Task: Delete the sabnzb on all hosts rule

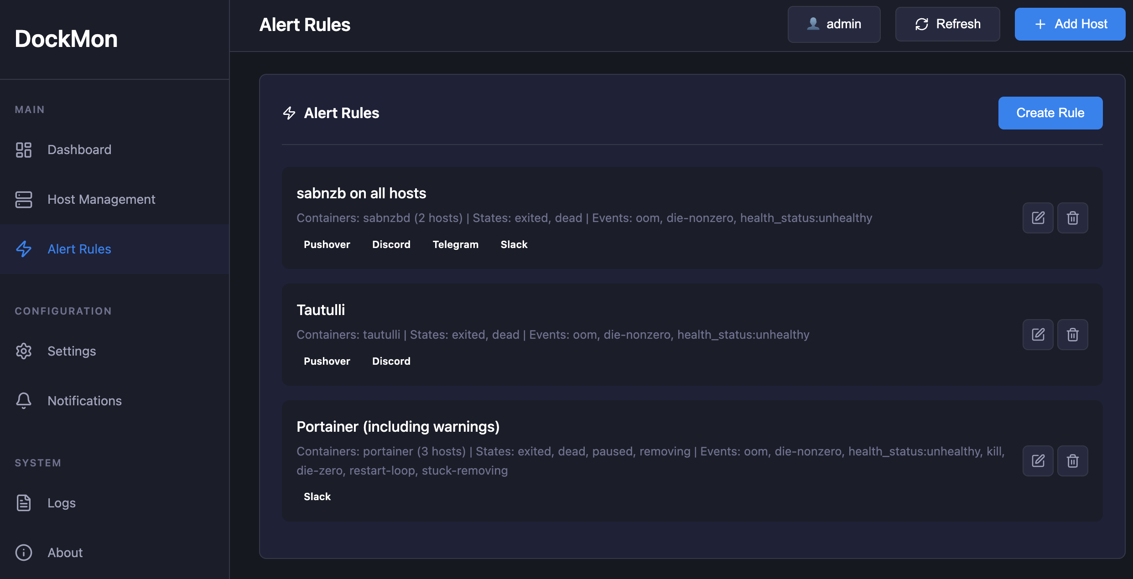Action: [x=1072, y=218]
